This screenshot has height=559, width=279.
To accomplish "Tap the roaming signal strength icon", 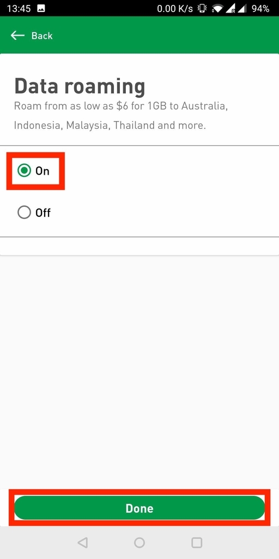I will (231, 8).
